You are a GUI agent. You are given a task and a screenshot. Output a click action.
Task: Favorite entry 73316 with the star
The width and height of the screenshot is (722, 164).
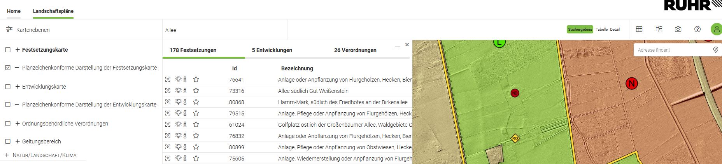196,91
